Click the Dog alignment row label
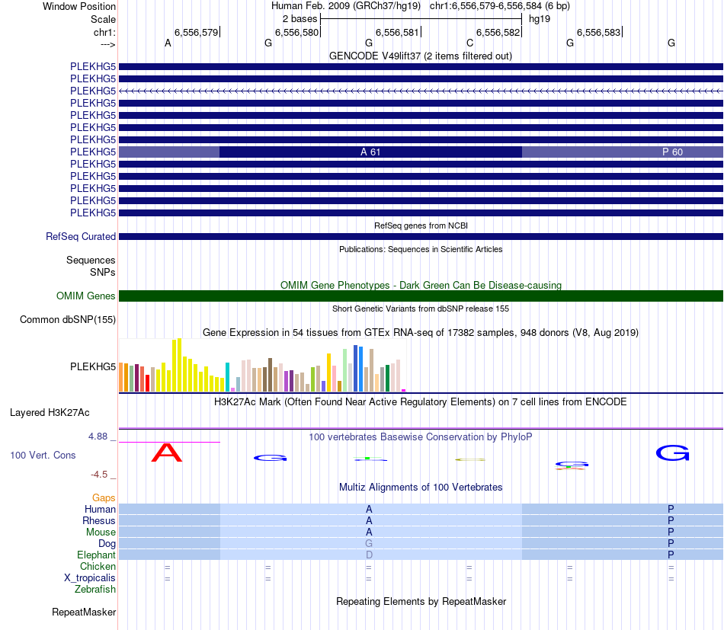Image resolution: width=724 pixels, height=630 pixels. 107,544
